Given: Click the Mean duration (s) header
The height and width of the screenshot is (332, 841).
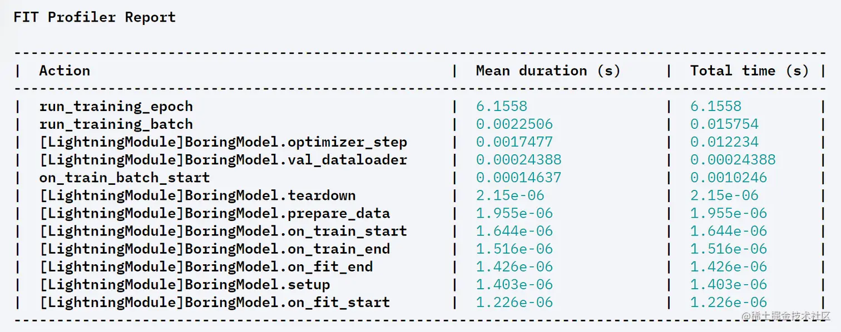Looking at the screenshot, I should (x=548, y=71).
